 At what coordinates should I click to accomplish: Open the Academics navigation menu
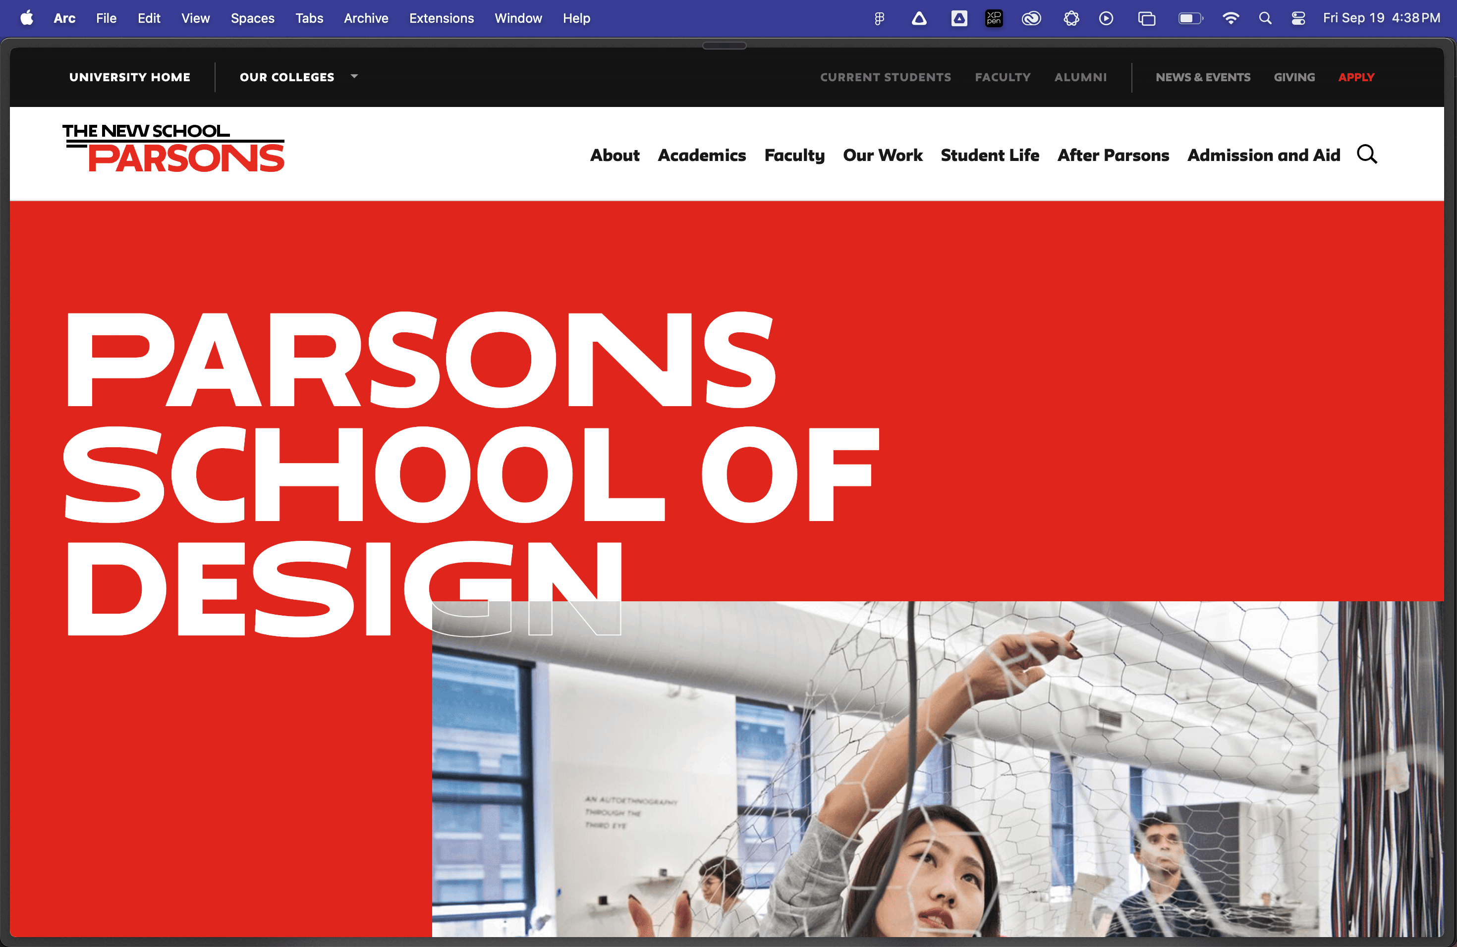[702, 156]
